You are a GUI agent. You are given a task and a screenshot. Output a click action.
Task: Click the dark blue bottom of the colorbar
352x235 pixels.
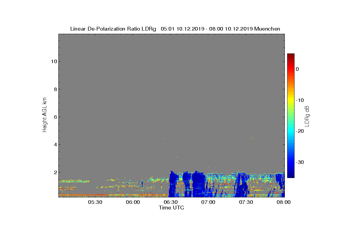click(x=291, y=175)
